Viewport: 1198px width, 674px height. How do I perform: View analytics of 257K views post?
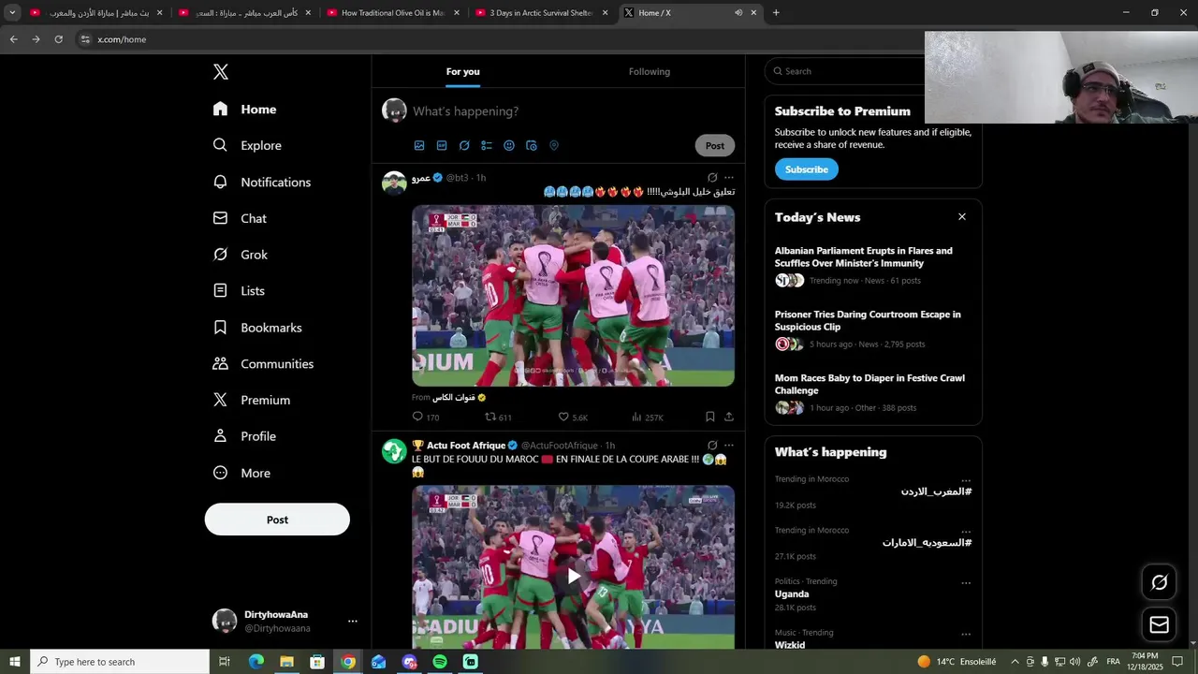click(x=648, y=417)
